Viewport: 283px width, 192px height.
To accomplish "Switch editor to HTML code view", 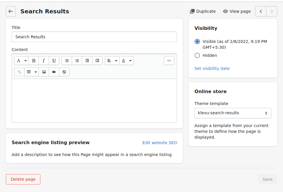I will 169,61.
